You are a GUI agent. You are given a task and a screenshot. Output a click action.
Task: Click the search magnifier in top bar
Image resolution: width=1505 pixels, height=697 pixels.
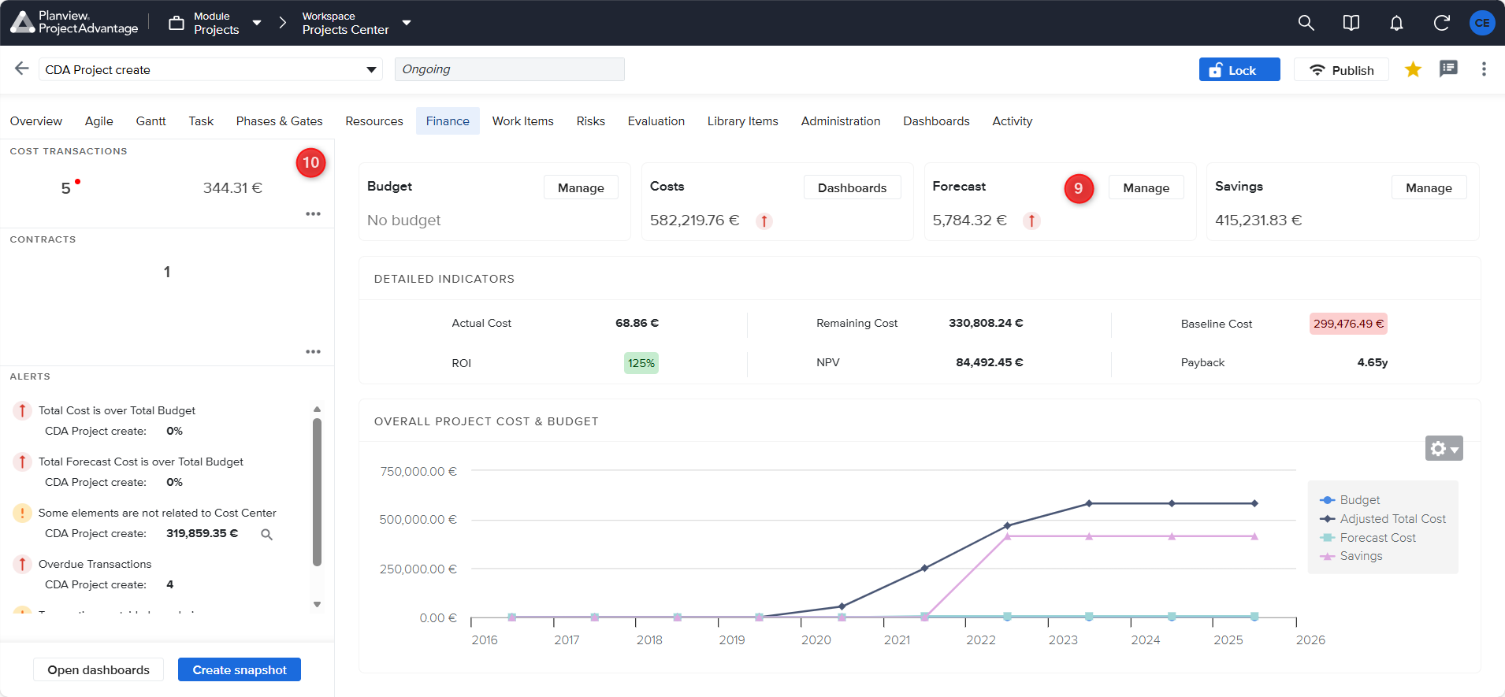(x=1306, y=23)
